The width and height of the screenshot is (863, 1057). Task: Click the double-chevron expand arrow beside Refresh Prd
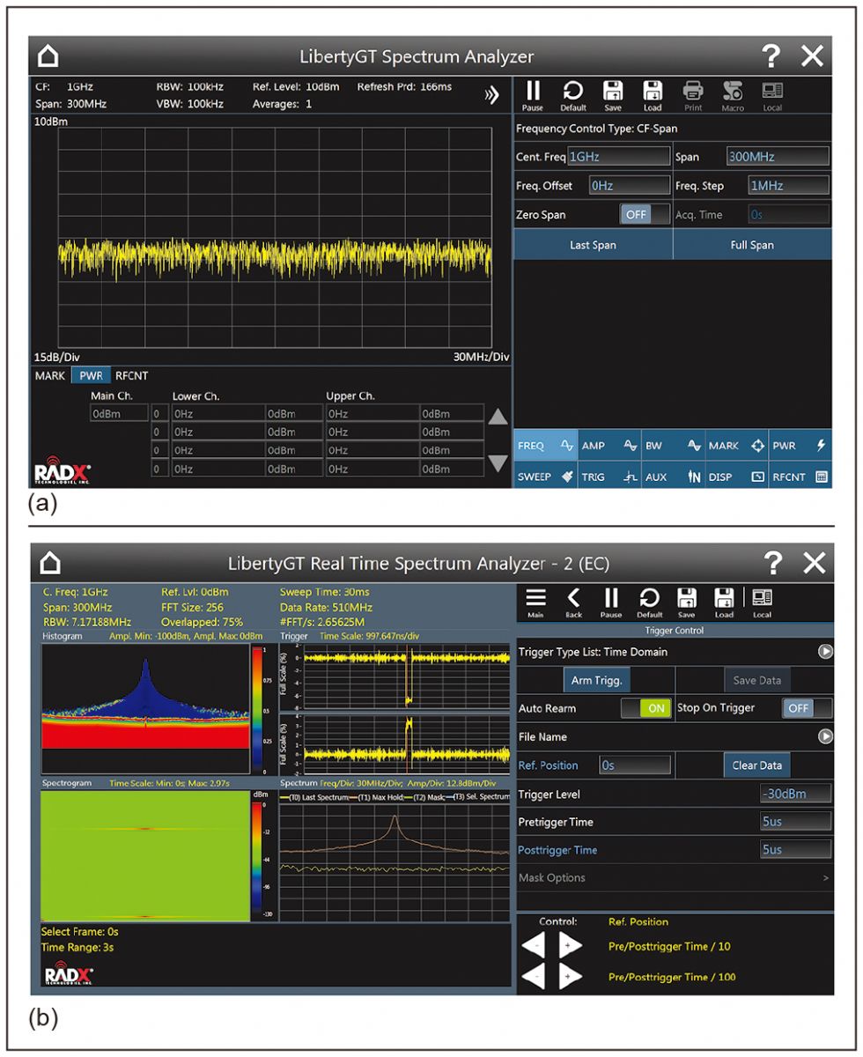click(x=493, y=96)
